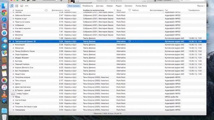Uncheck the Киногерой track checkbox
Image resolution: width=214 pixels, height=120 pixels.
point(13,45)
